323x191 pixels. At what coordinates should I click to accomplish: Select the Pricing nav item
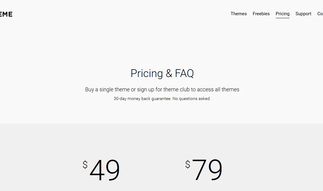tap(282, 14)
